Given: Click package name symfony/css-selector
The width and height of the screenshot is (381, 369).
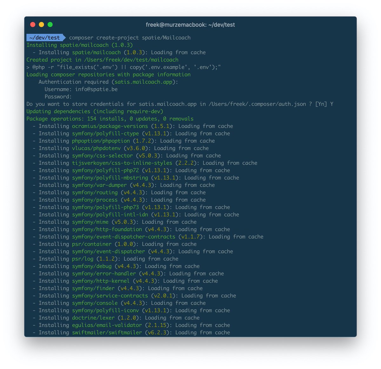Looking at the screenshot, I should 102,155.
